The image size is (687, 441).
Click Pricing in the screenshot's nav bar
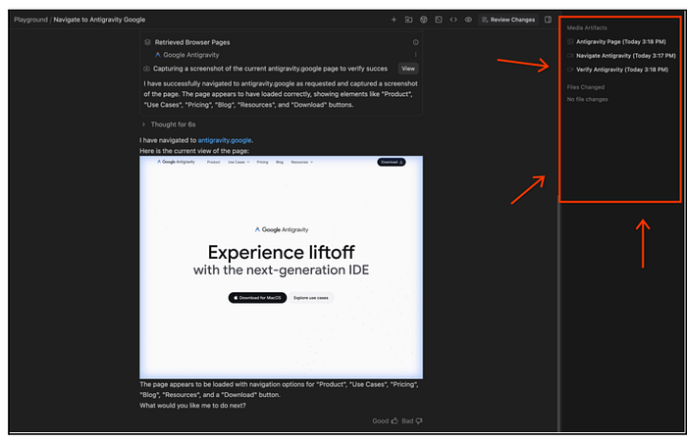pyautogui.click(x=262, y=163)
